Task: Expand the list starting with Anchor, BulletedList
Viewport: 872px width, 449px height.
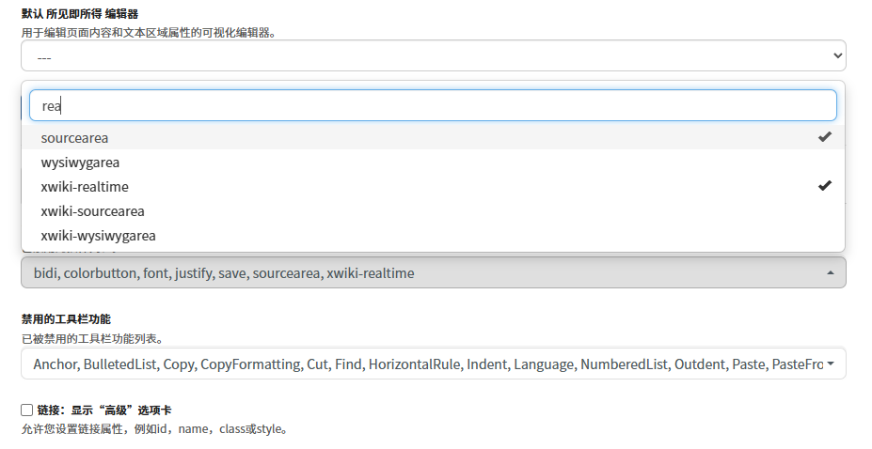Action: [423, 364]
